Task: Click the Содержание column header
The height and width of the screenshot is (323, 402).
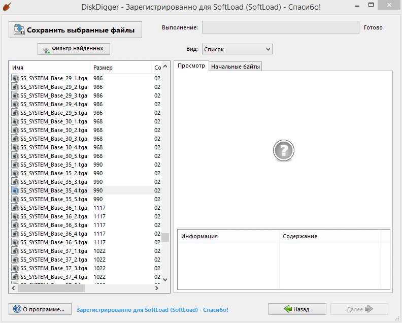Action: pos(330,236)
